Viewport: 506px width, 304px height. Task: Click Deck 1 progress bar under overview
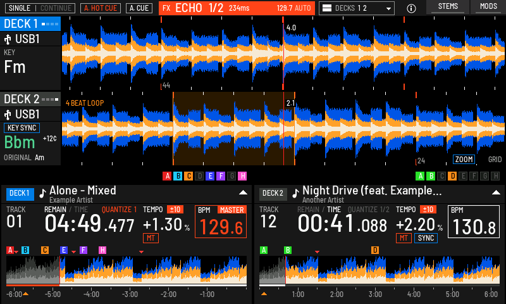click(126, 286)
